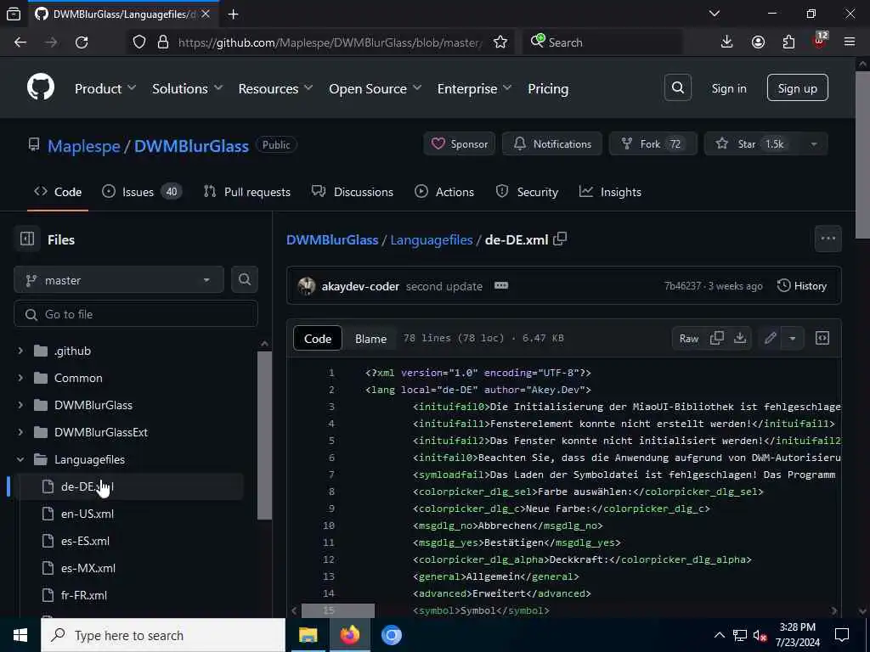Screen dimensions: 870x652
Task: Click the Windows taskbar search box
Action: (163, 635)
